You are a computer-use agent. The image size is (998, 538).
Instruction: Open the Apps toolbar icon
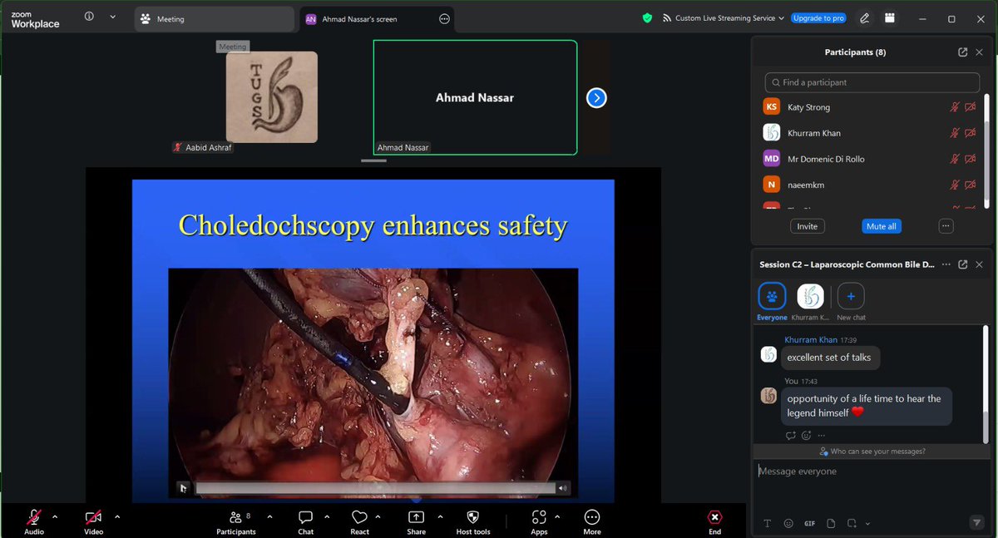(539, 516)
